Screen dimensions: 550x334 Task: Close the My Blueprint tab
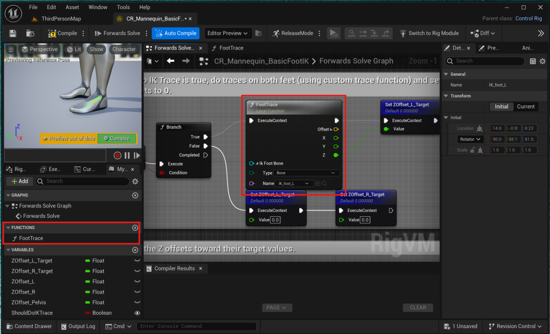(x=133, y=169)
